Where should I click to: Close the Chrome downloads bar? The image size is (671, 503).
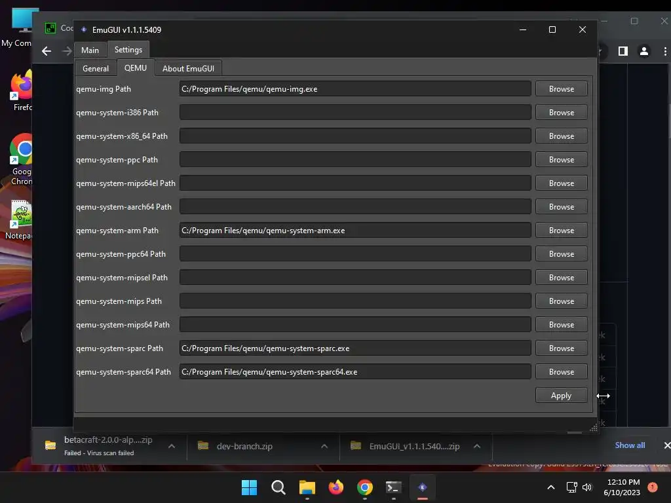[x=666, y=445]
